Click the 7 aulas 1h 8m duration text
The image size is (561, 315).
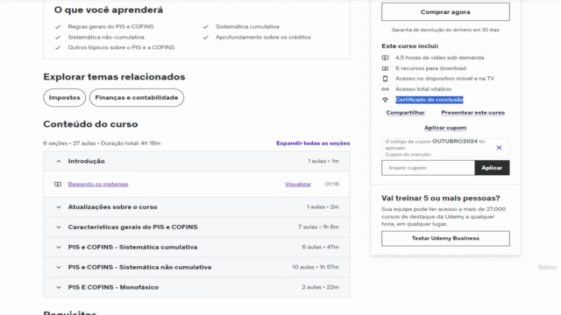(x=318, y=227)
